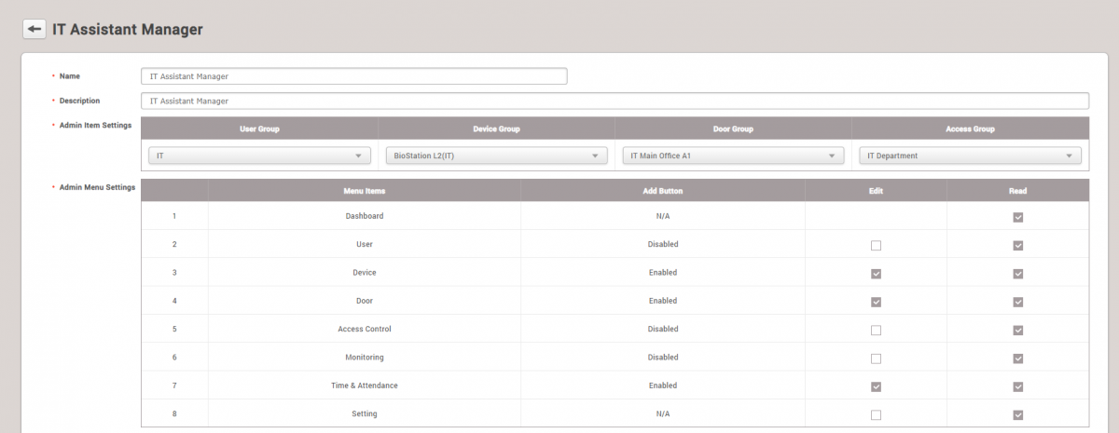The width and height of the screenshot is (1119, 433).
Task: Uncheck Read permission for User row
Action: tap(1018, 246)
